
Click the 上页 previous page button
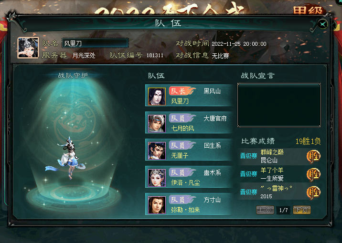coord(265,210)
